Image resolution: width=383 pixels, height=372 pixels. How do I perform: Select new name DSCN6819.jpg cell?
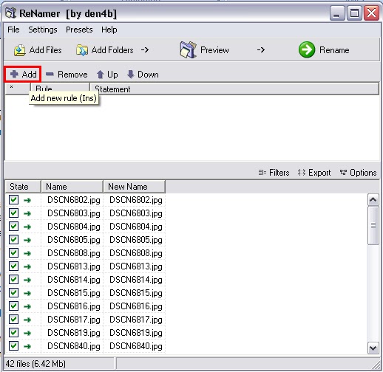coord(136,333)
